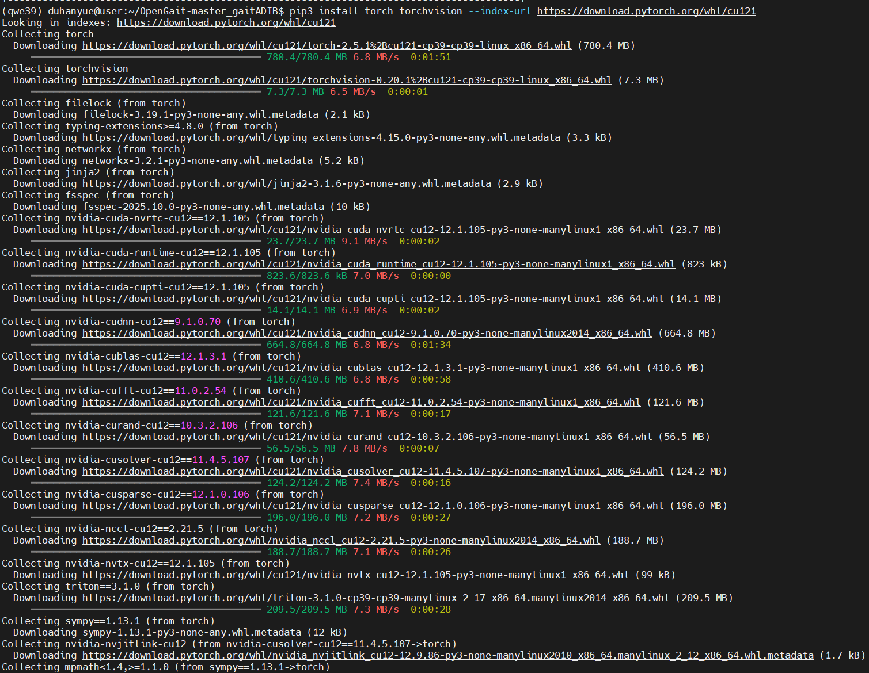Click the magenta version 11.0.2.54 text

click(x=200, y=391)
